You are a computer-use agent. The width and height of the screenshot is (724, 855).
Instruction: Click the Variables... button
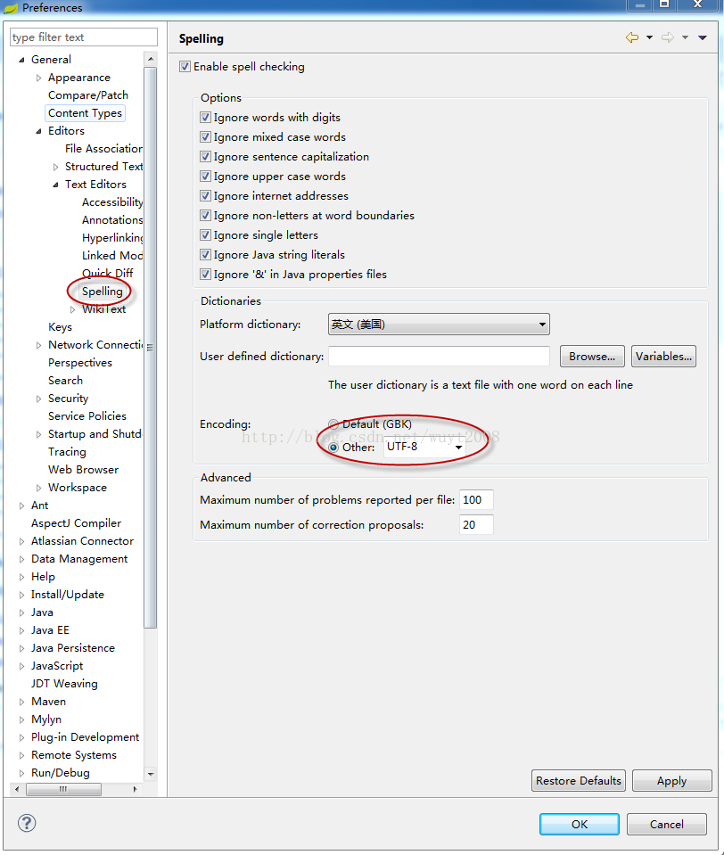click(663, 357)
